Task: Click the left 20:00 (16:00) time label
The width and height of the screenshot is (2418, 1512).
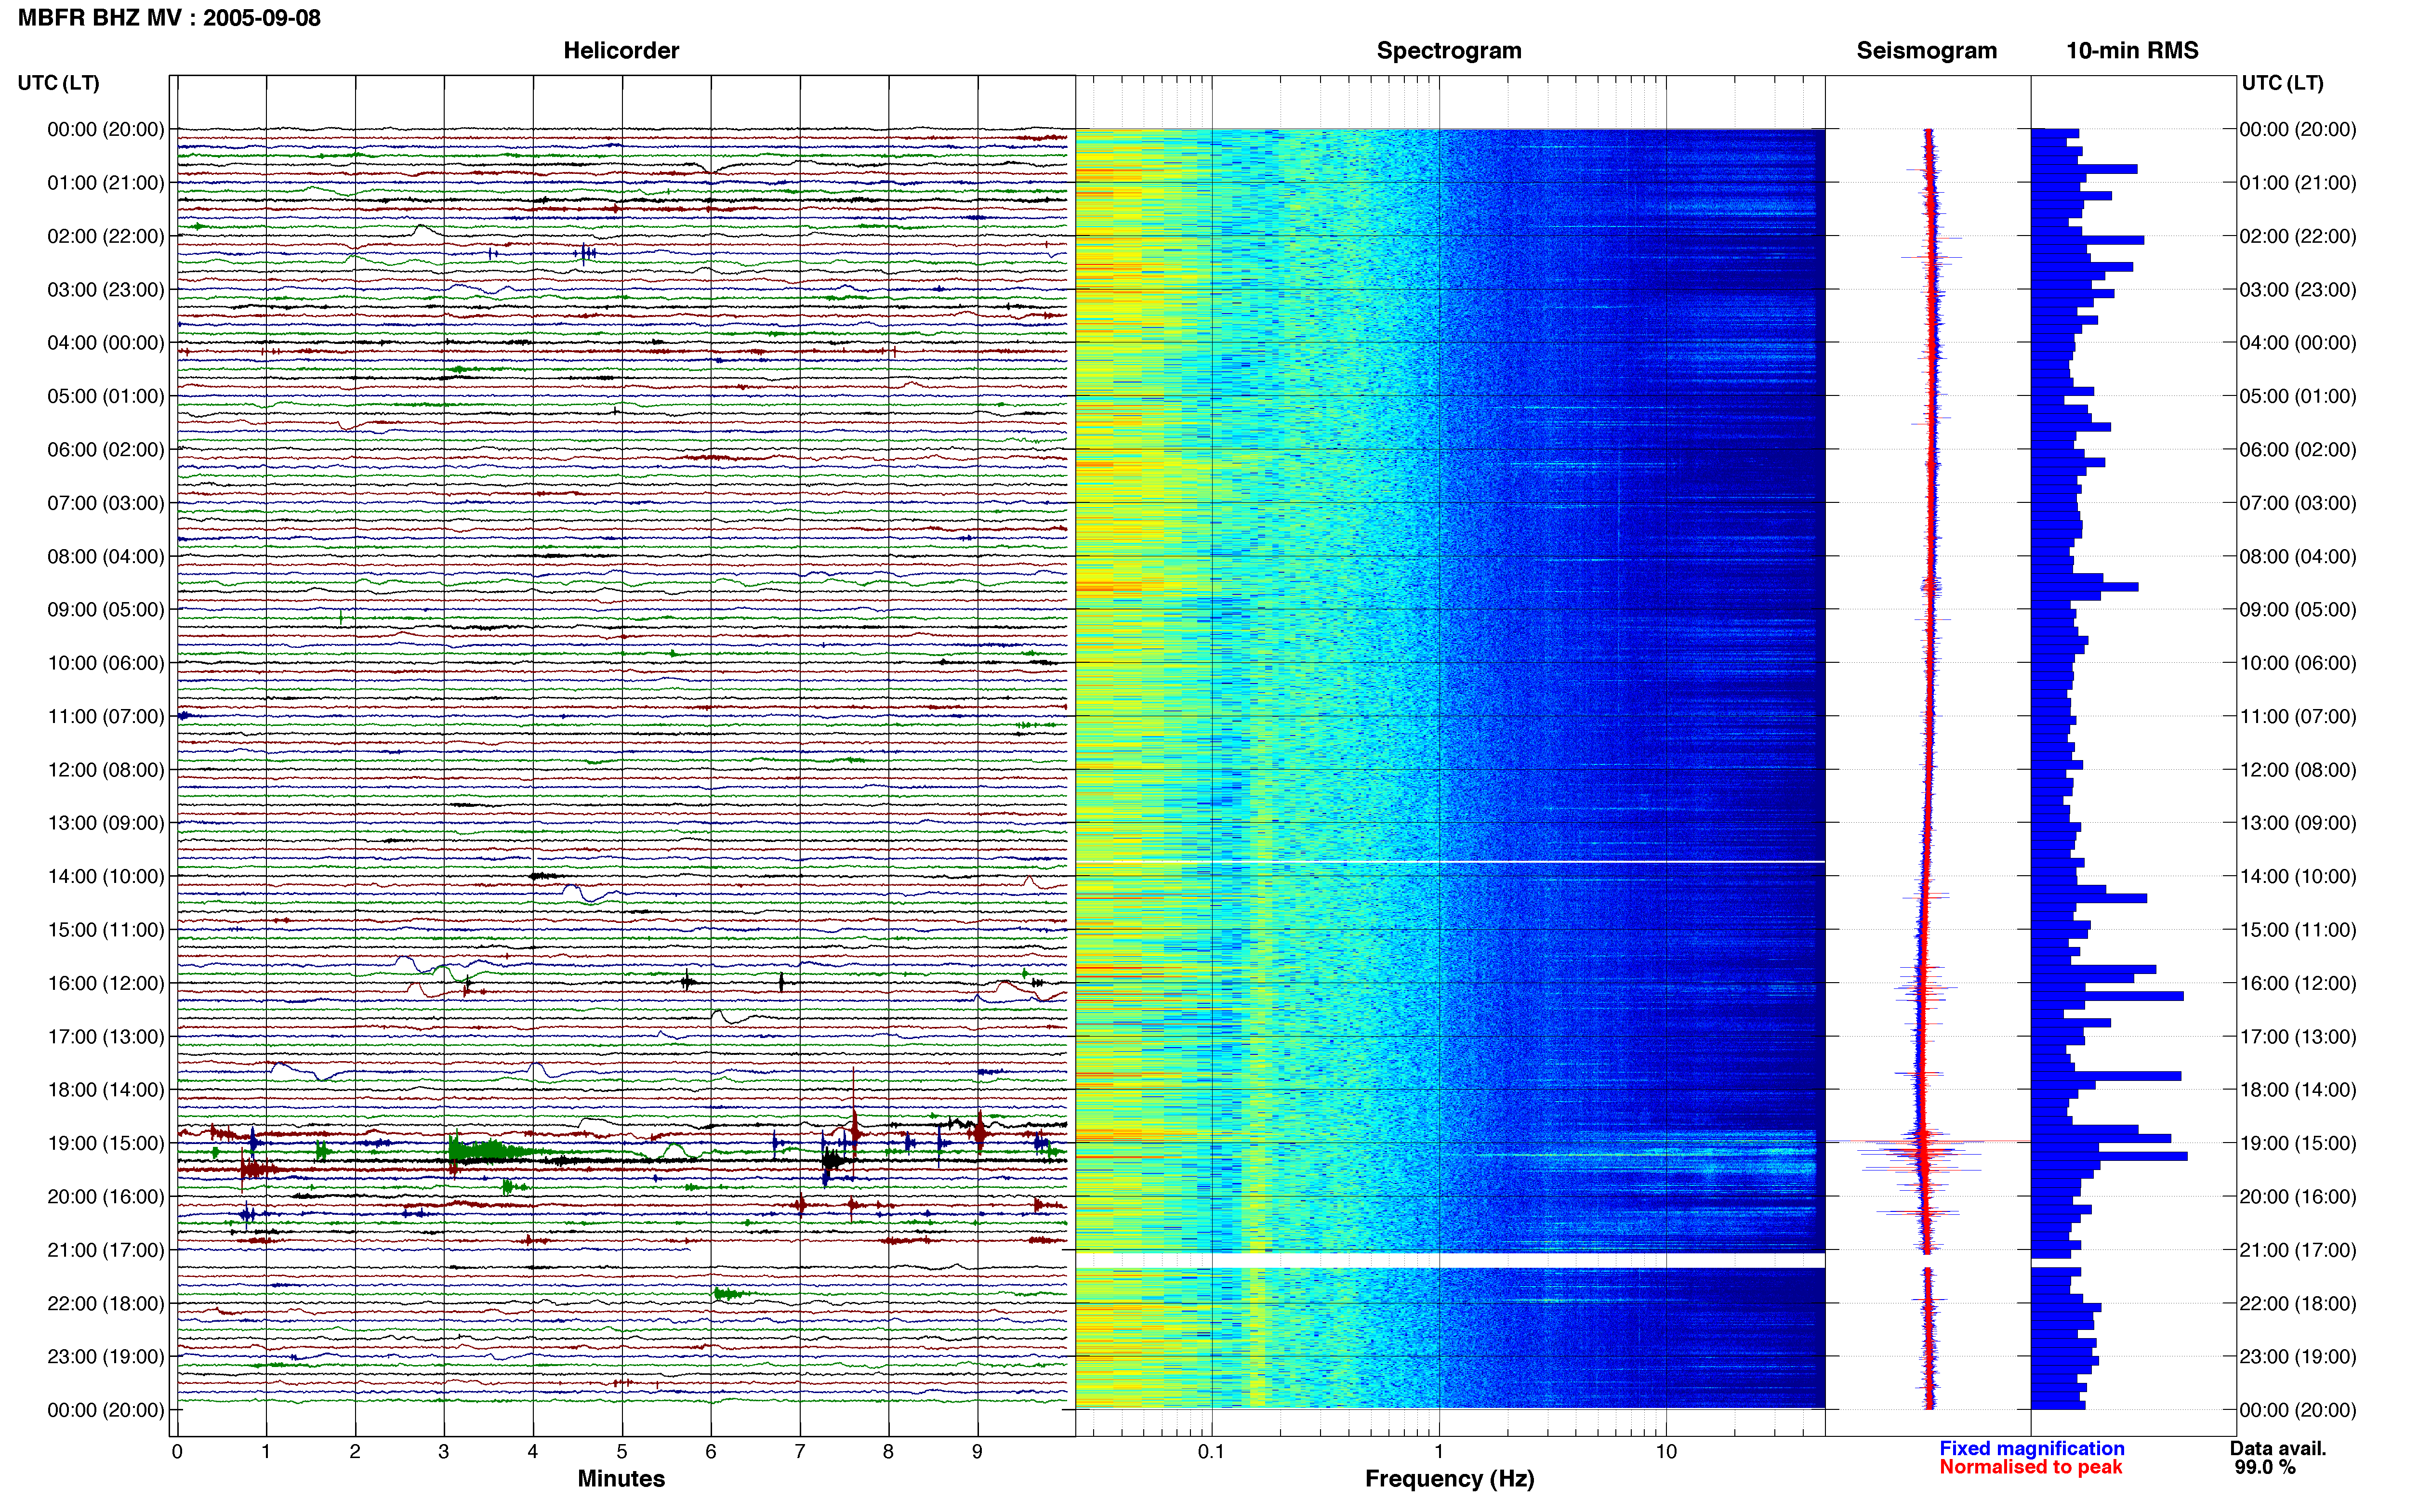Action: [x=106, y=1196]
